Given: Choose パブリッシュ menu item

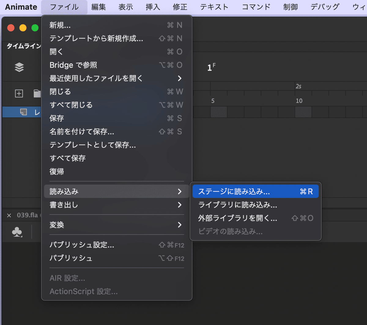Looking at the screenshot, I should coord(117,258).
